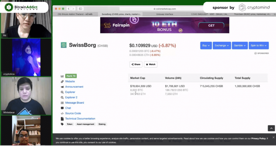Open the Technical Documentation link
The width and height of the screenshot is (276, 146).
[80, 119]
